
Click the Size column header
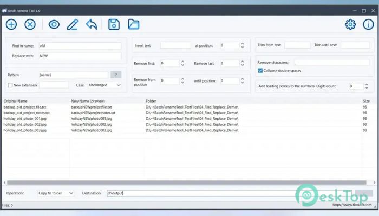point(366,101)
